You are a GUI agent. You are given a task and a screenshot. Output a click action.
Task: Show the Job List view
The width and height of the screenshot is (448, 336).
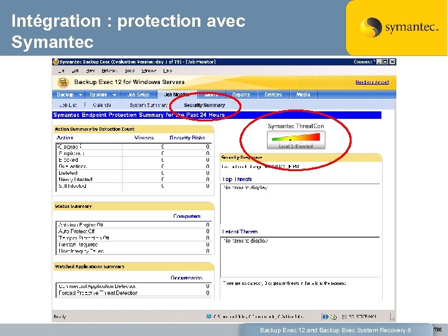coord(68,105)
